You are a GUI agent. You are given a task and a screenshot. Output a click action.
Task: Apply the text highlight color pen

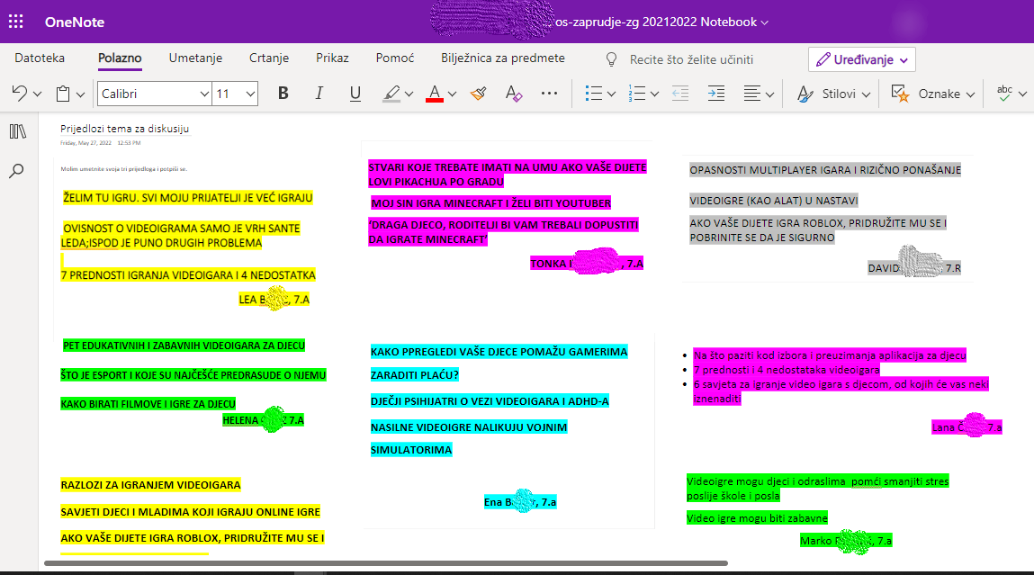(391, 94)
